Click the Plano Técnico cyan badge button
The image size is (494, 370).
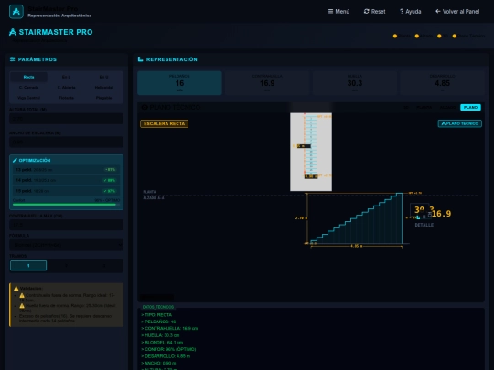459,123
